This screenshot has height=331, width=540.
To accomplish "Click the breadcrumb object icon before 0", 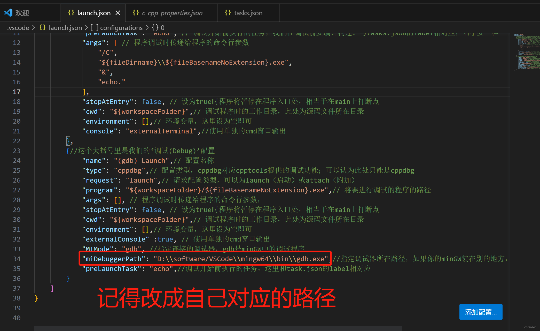I will click(x=155, y=27).
